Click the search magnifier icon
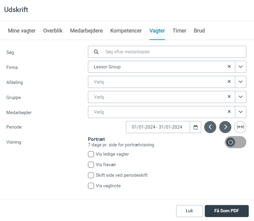 (x=96, y=52)
